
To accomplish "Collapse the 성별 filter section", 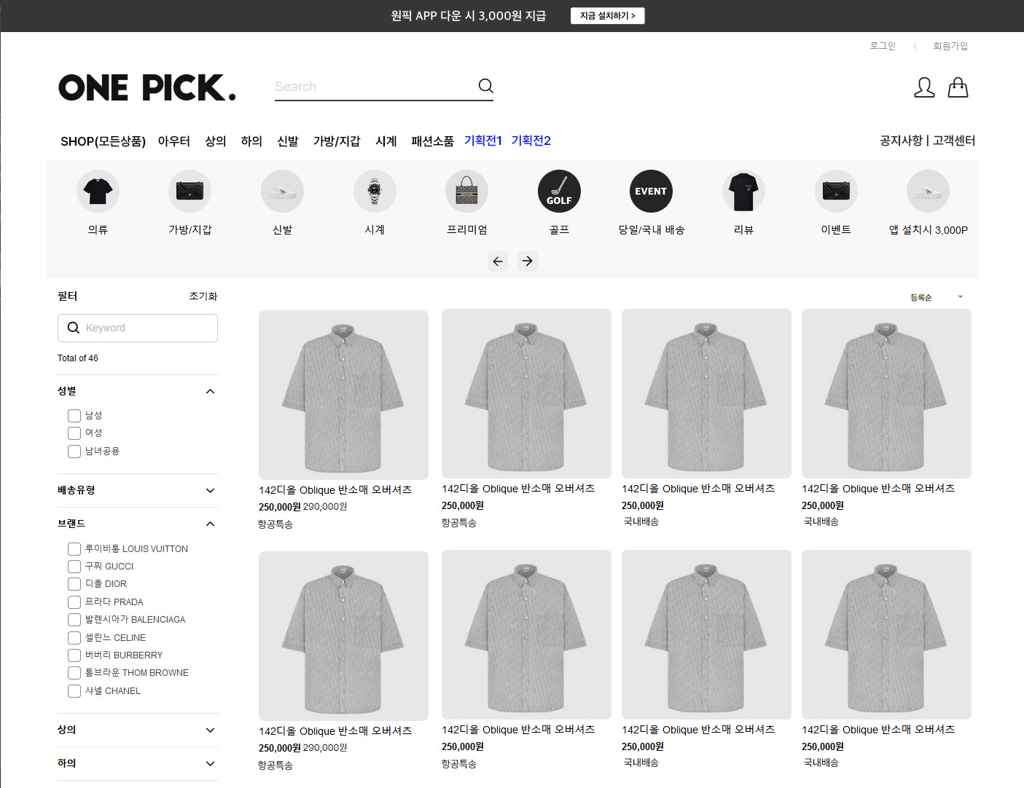I will tap(210, 391).
